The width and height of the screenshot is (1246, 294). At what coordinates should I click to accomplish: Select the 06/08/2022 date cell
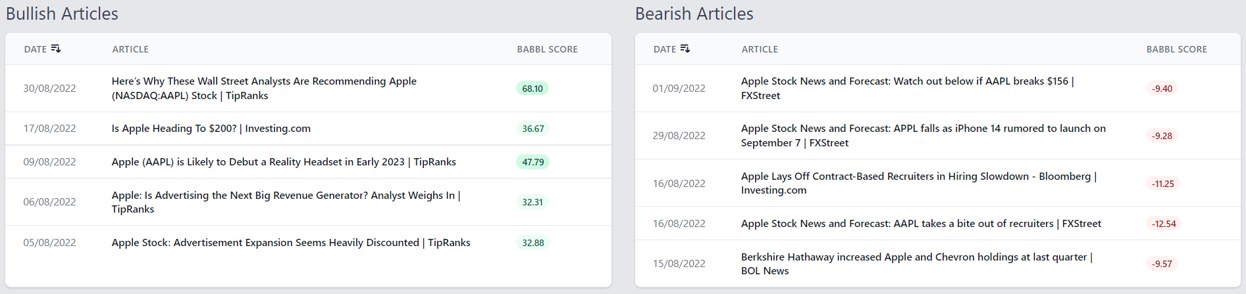pos(49,202)
